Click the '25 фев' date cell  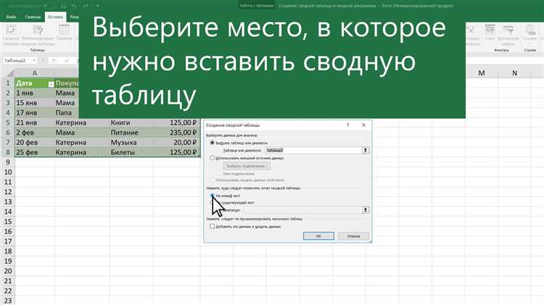point(34,152)
